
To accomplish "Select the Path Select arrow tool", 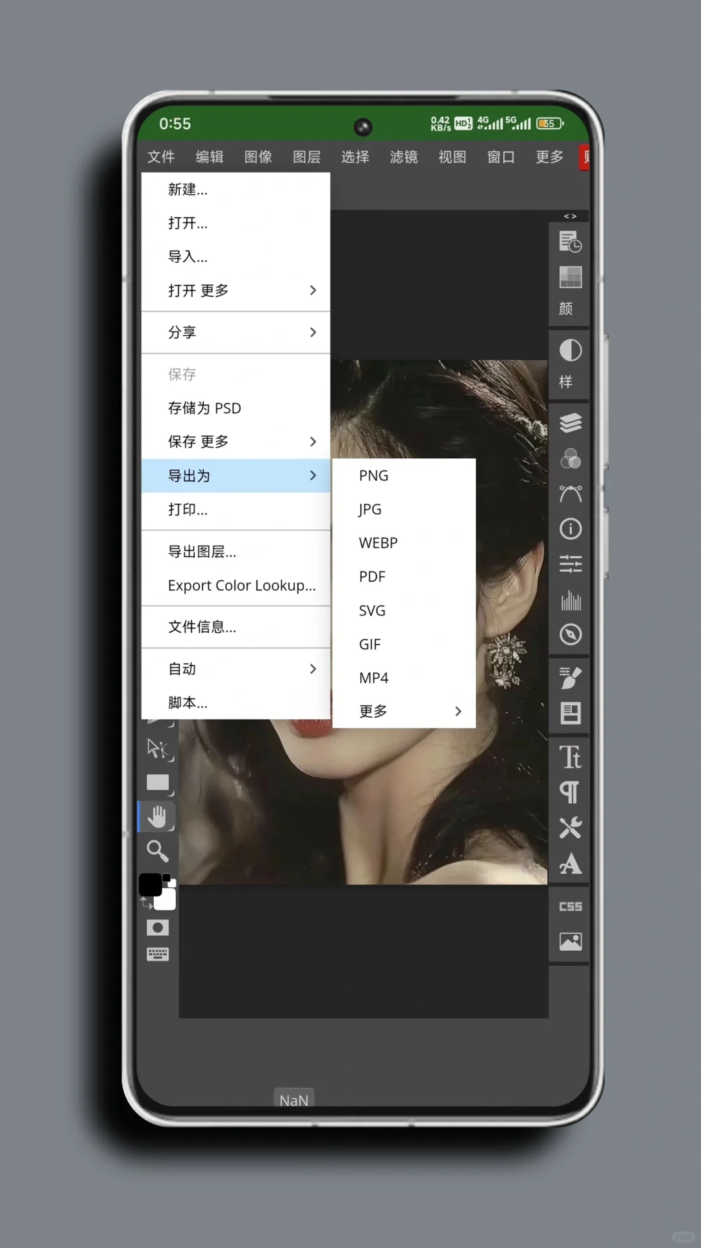I will coord(157,748).
